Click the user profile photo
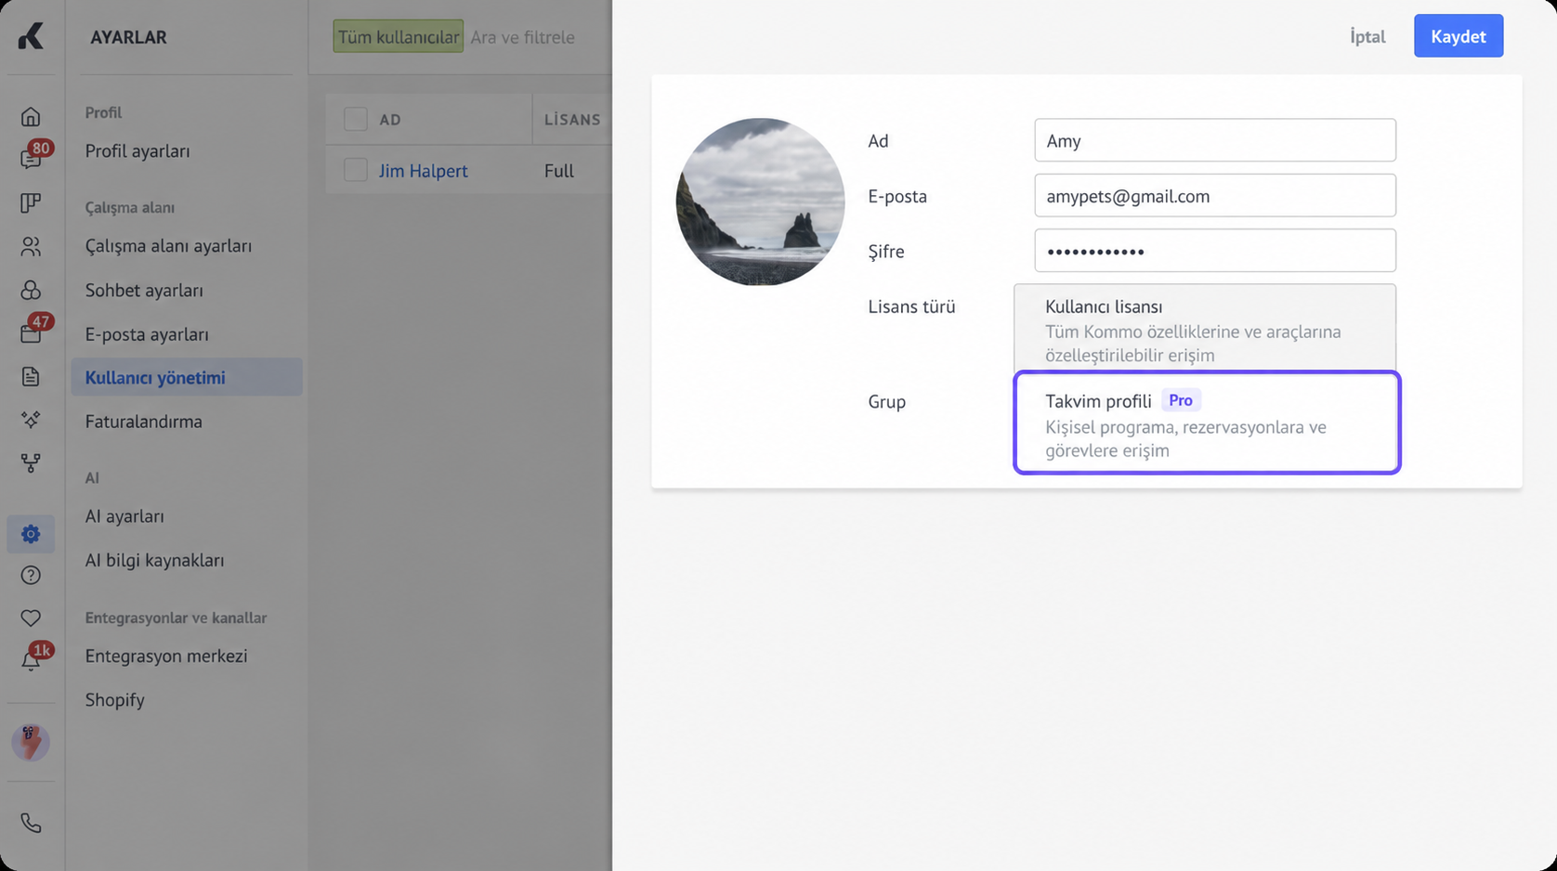This screenshot has height=871, width=1557. (x=760, y=201)
